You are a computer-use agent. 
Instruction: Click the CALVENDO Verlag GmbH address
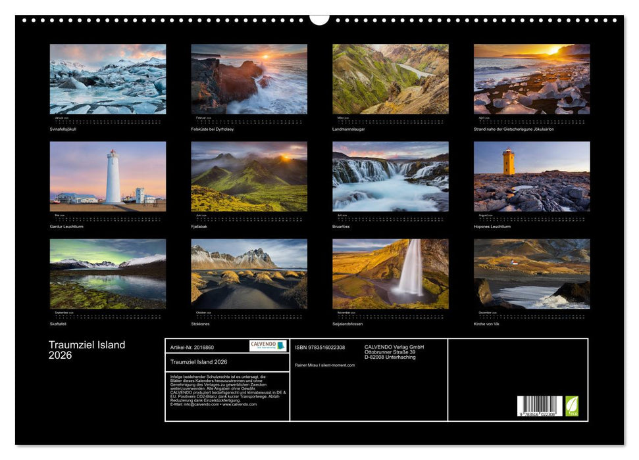tap(394, 352)
